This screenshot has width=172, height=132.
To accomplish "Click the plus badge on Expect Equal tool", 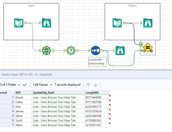I will coord(151,51).
